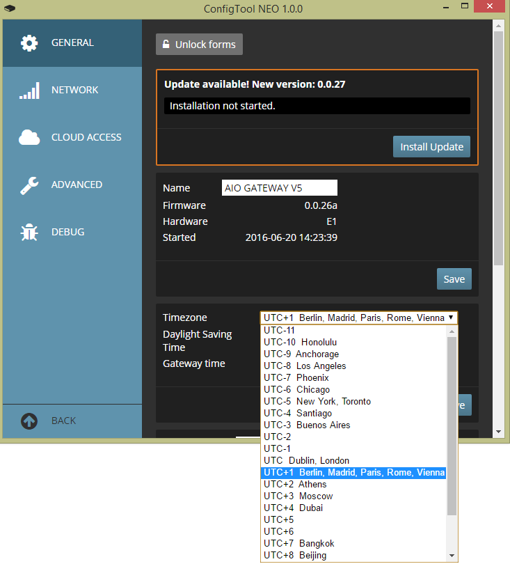This screenshot has height=564, width=510.
Task: Select UTC-3 Buenos Aires timezone
Action: [x=353, y=425]
